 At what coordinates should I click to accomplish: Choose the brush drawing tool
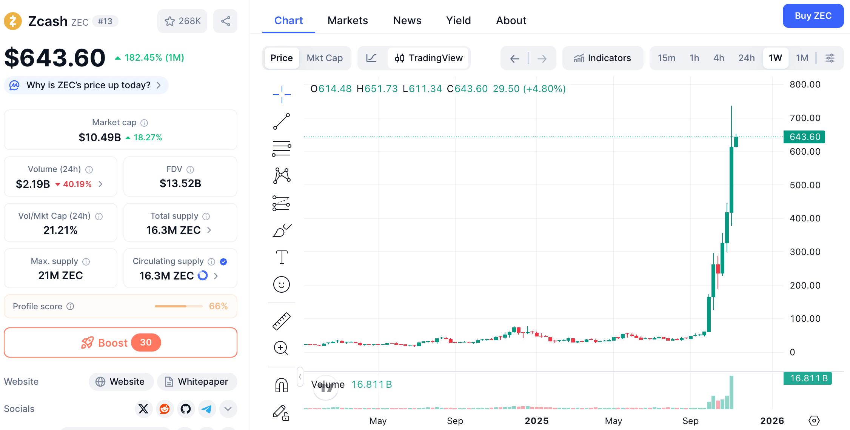[x=282, y=230]
